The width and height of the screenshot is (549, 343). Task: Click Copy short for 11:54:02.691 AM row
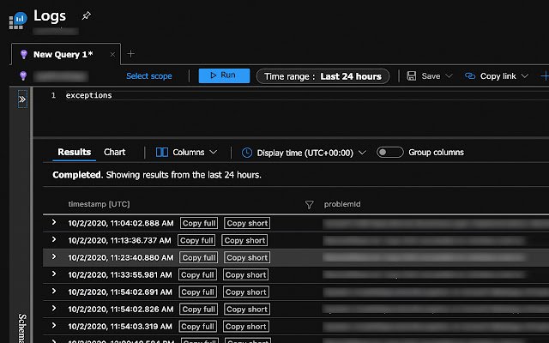click(x=246, y=292)
